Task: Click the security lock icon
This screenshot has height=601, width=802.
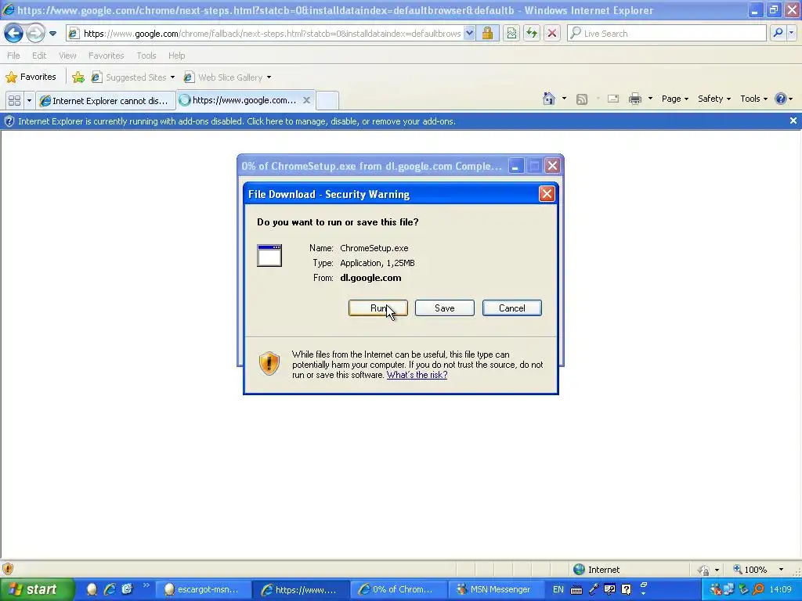Action: tap(487, 34)
